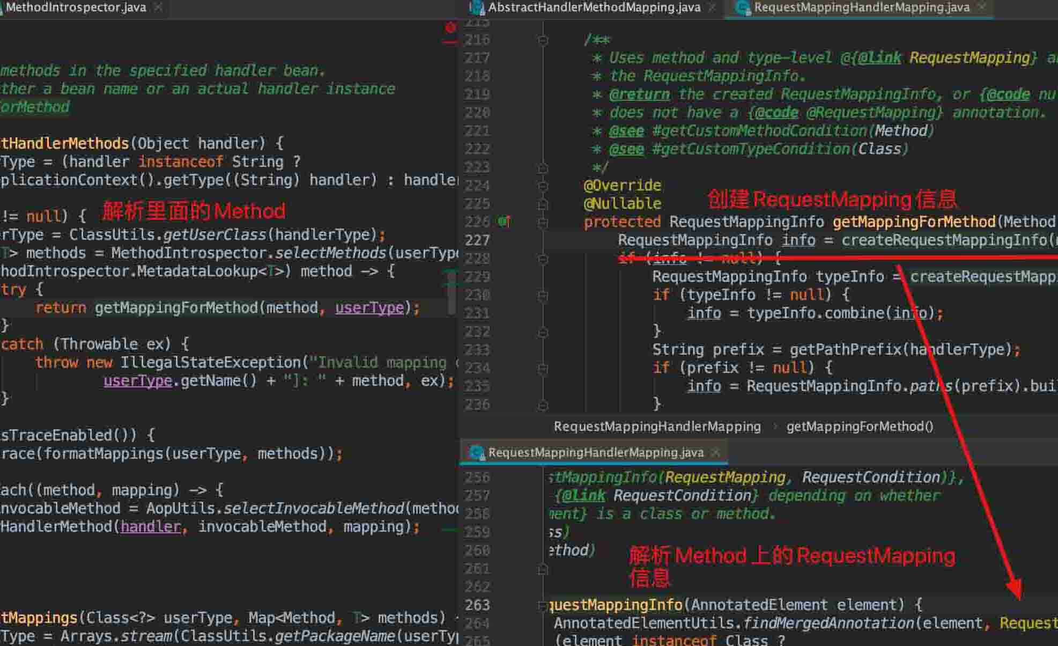
Task: Collapse method at line 263 fold marker
Action: [x=543, y=605]
